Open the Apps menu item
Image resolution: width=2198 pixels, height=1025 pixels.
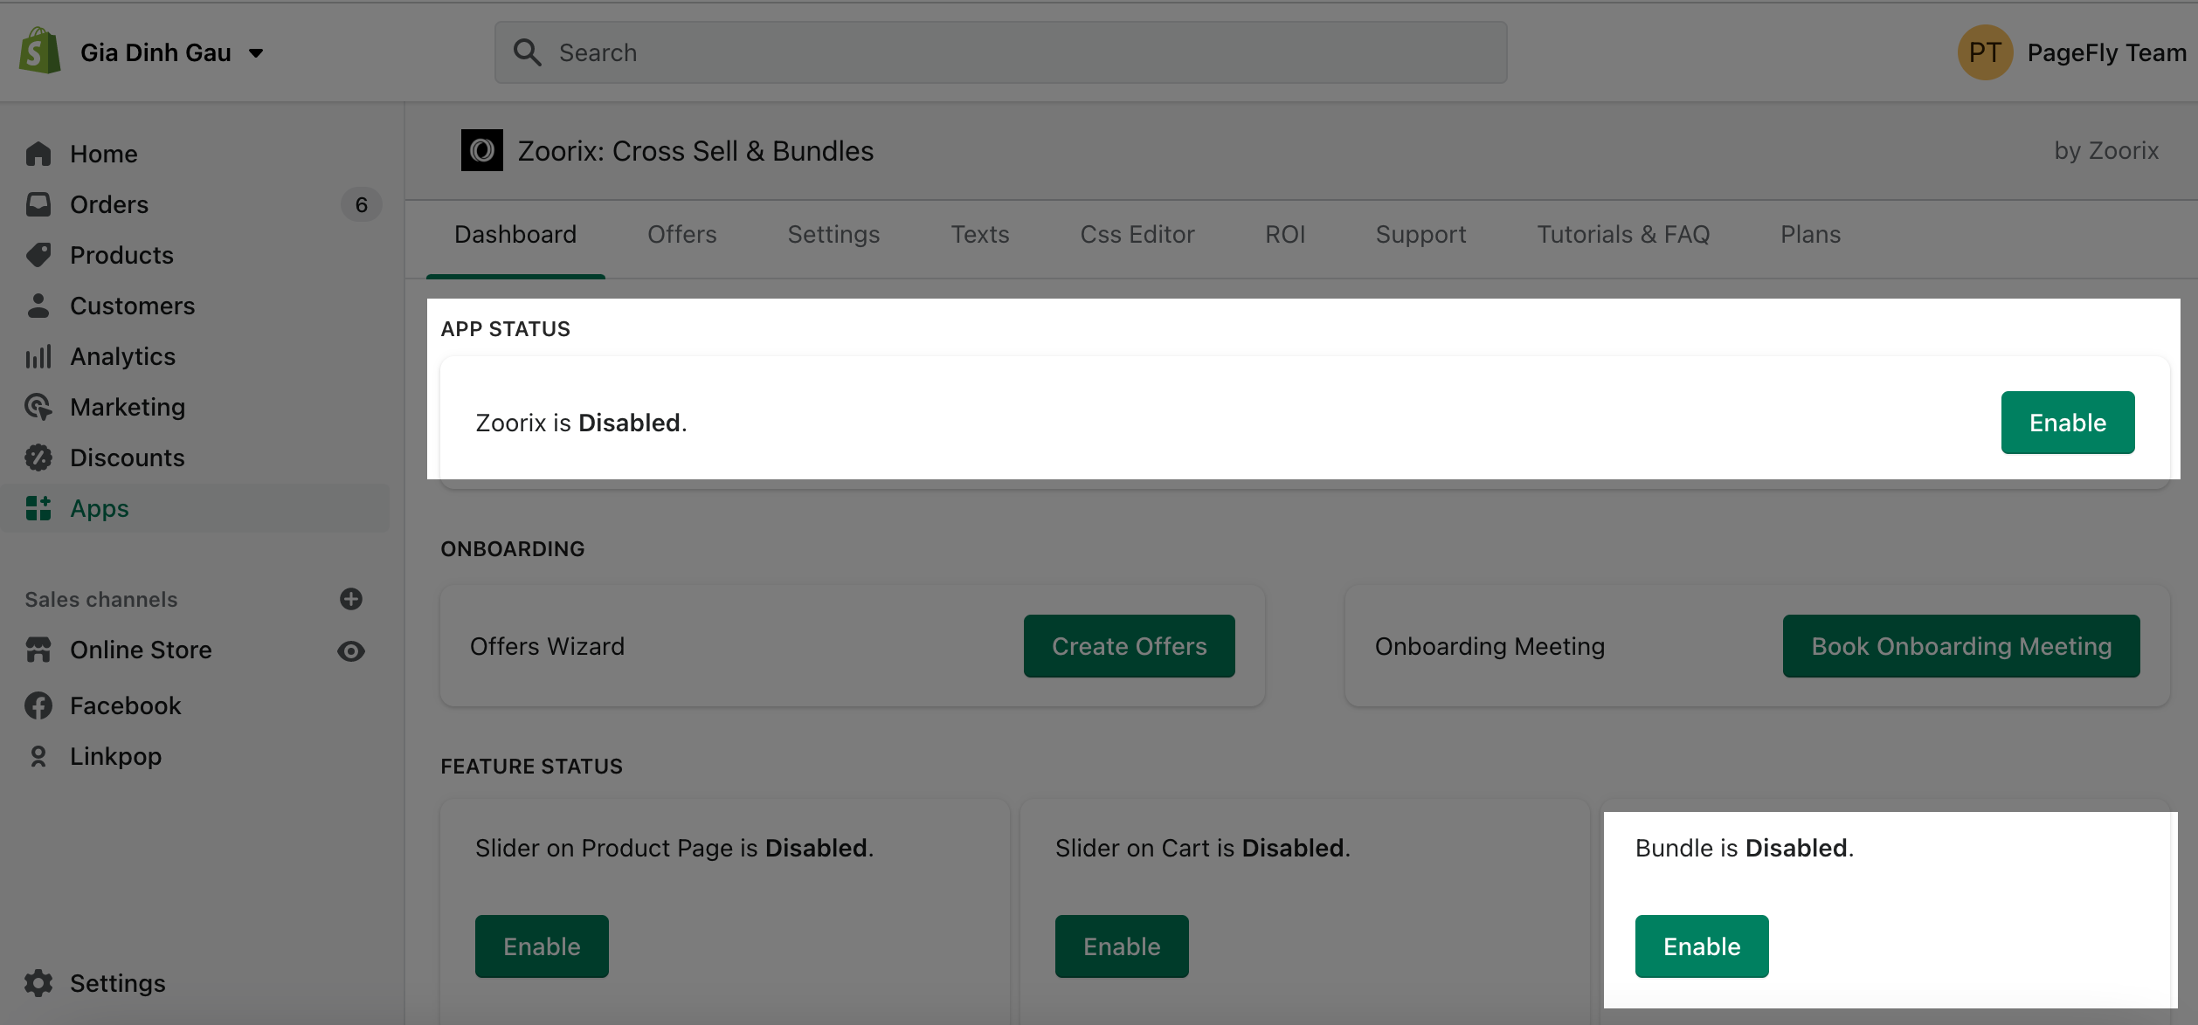coord(196,508)
